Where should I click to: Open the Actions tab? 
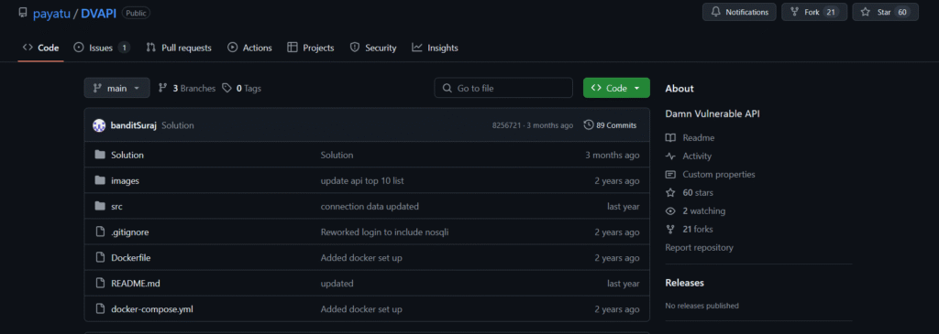249,48
